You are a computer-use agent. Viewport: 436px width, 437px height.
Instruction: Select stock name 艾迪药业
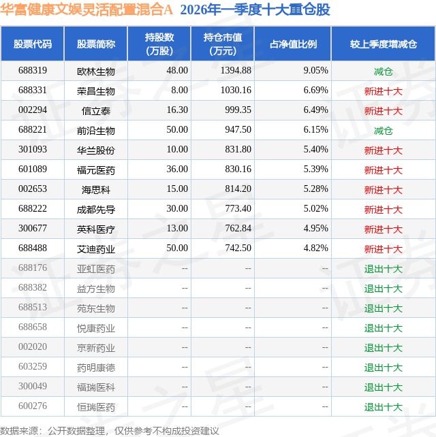[96, 250]
